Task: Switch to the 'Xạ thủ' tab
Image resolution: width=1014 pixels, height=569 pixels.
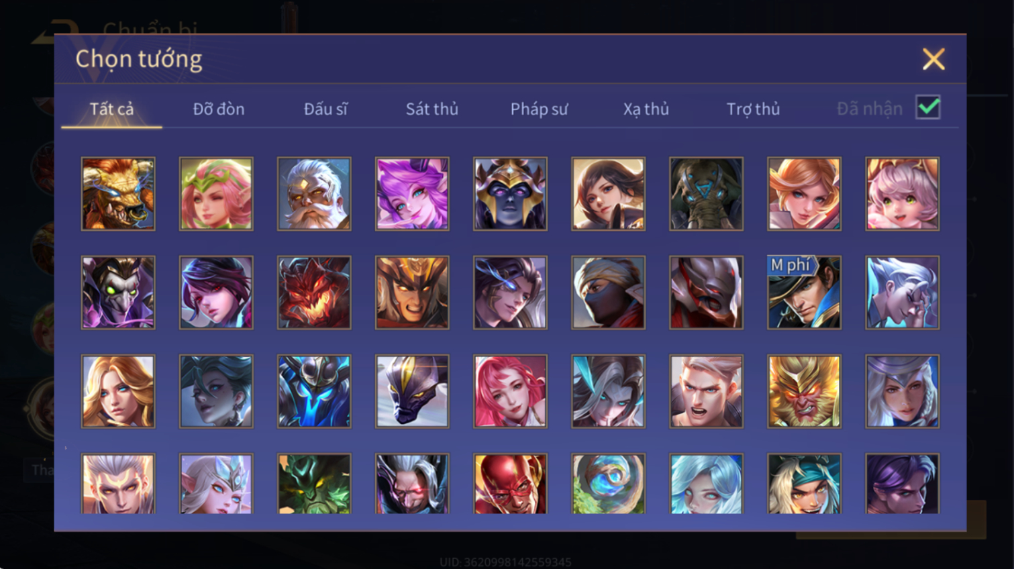Action: 646,109
